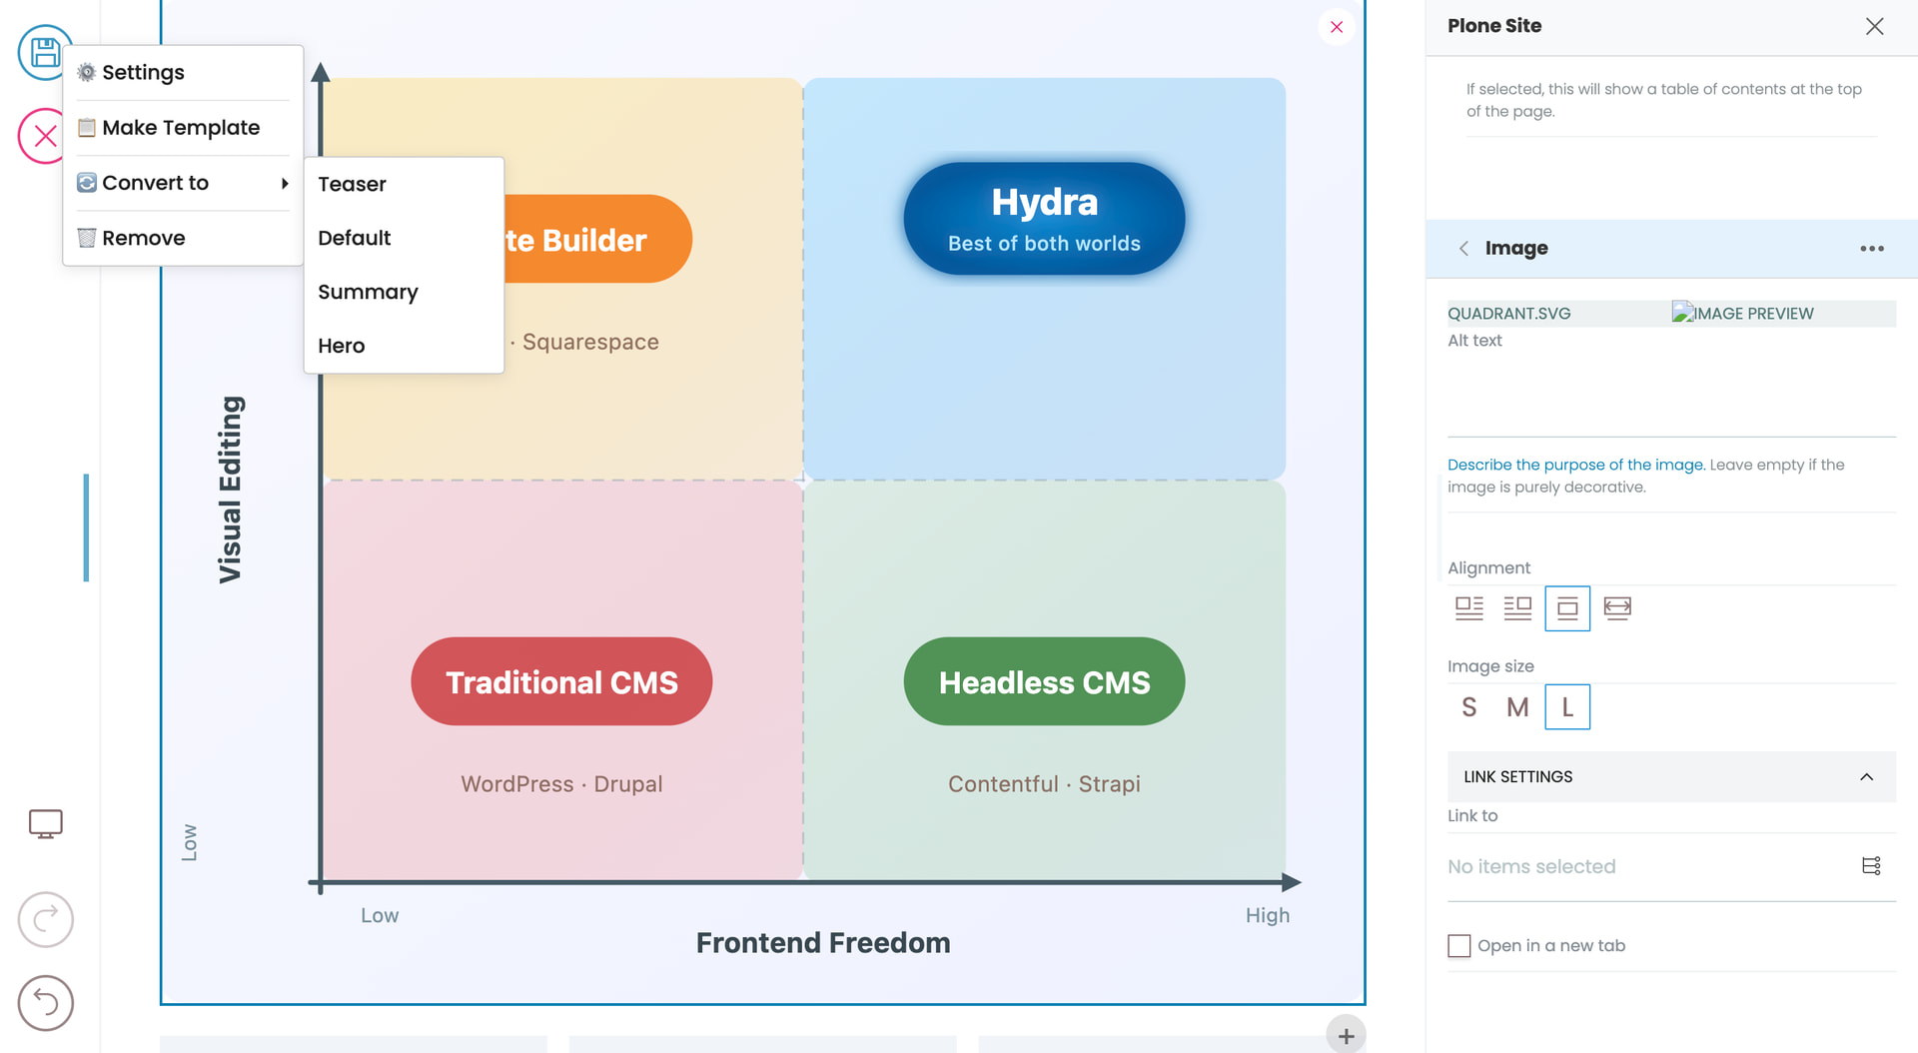The image size is (1918, 1053).
Task: Expand the Convert to submenu arrow
Action: 285,183
